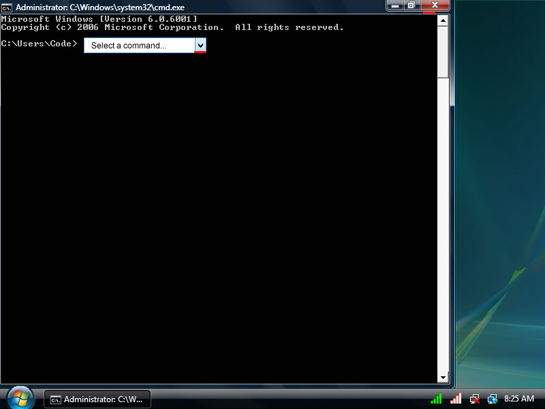Click the empty scrollbar track below the thumb
Image resolution: width=545 pixels, height=409 pixels.
click(x=443, y=225)
